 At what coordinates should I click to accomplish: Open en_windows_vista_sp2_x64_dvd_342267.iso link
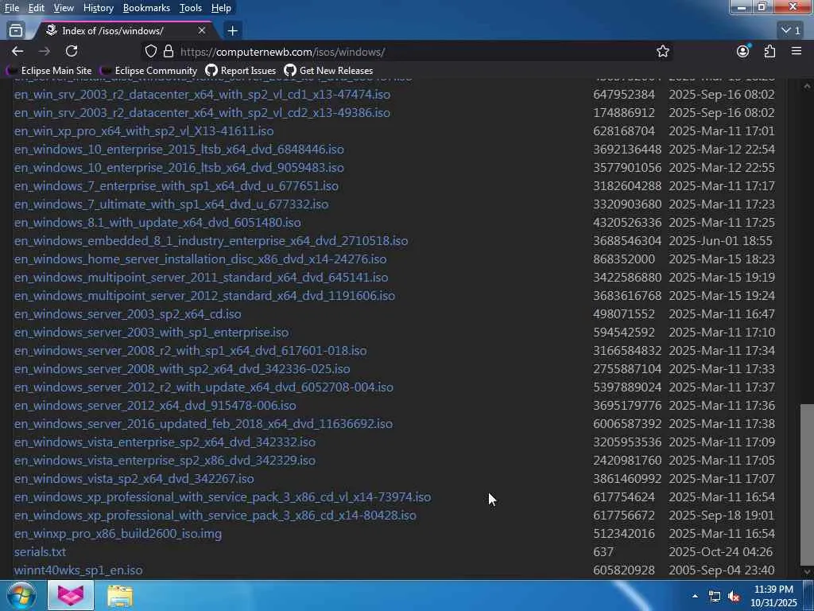click(134, 479)
